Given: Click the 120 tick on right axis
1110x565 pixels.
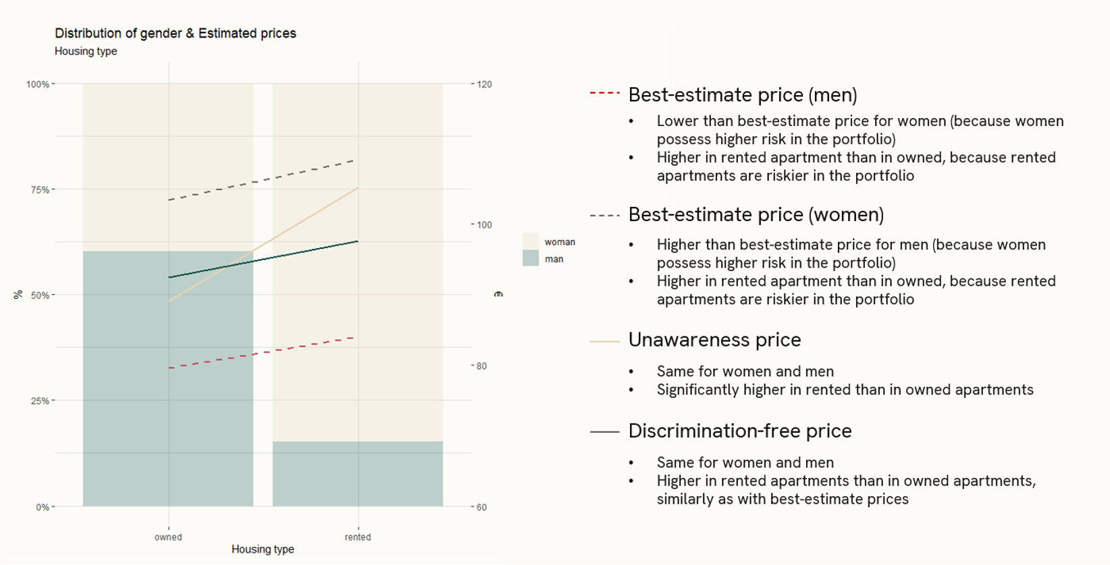Looking at the screenshot, I should [x=484, y=84].
